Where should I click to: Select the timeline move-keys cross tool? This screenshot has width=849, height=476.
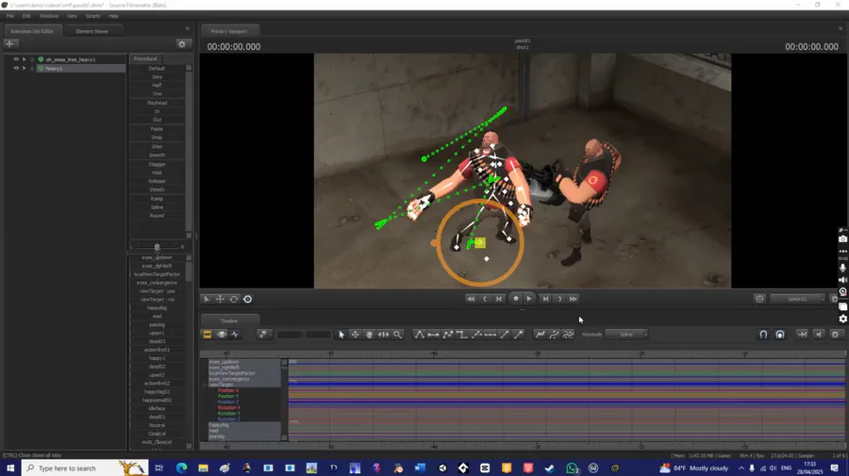pos(356,335)
